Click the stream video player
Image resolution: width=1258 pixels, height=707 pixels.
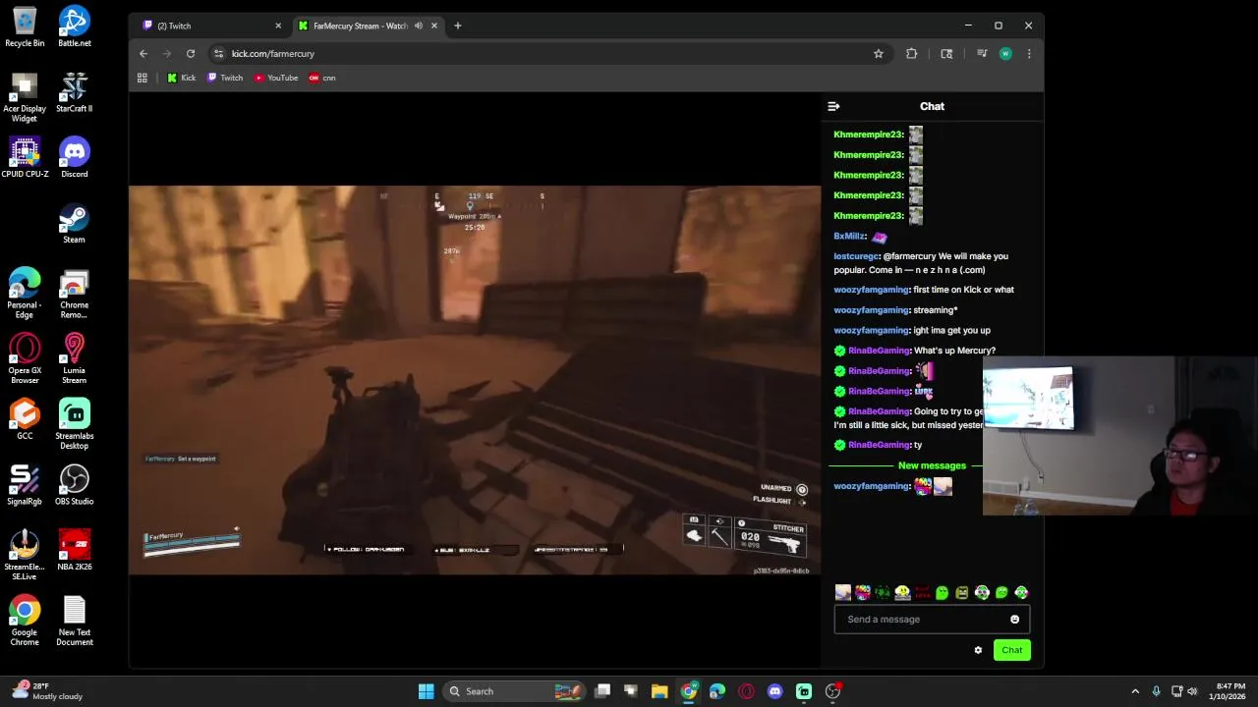[475, 380]
